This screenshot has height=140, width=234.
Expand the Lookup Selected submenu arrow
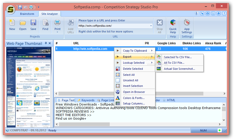point(152,63)
